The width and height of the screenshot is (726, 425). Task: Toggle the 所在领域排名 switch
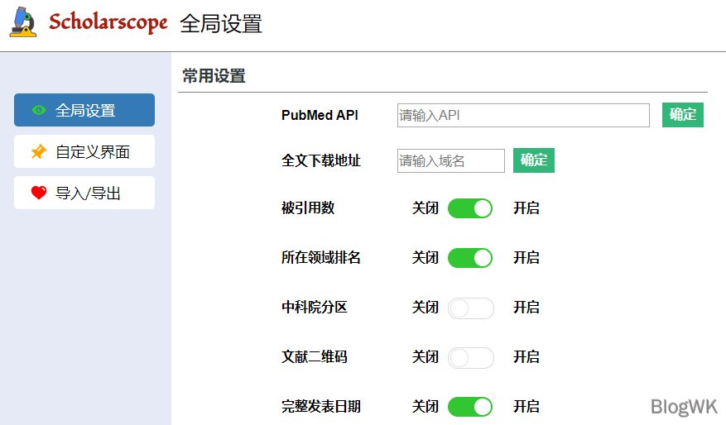470,258
